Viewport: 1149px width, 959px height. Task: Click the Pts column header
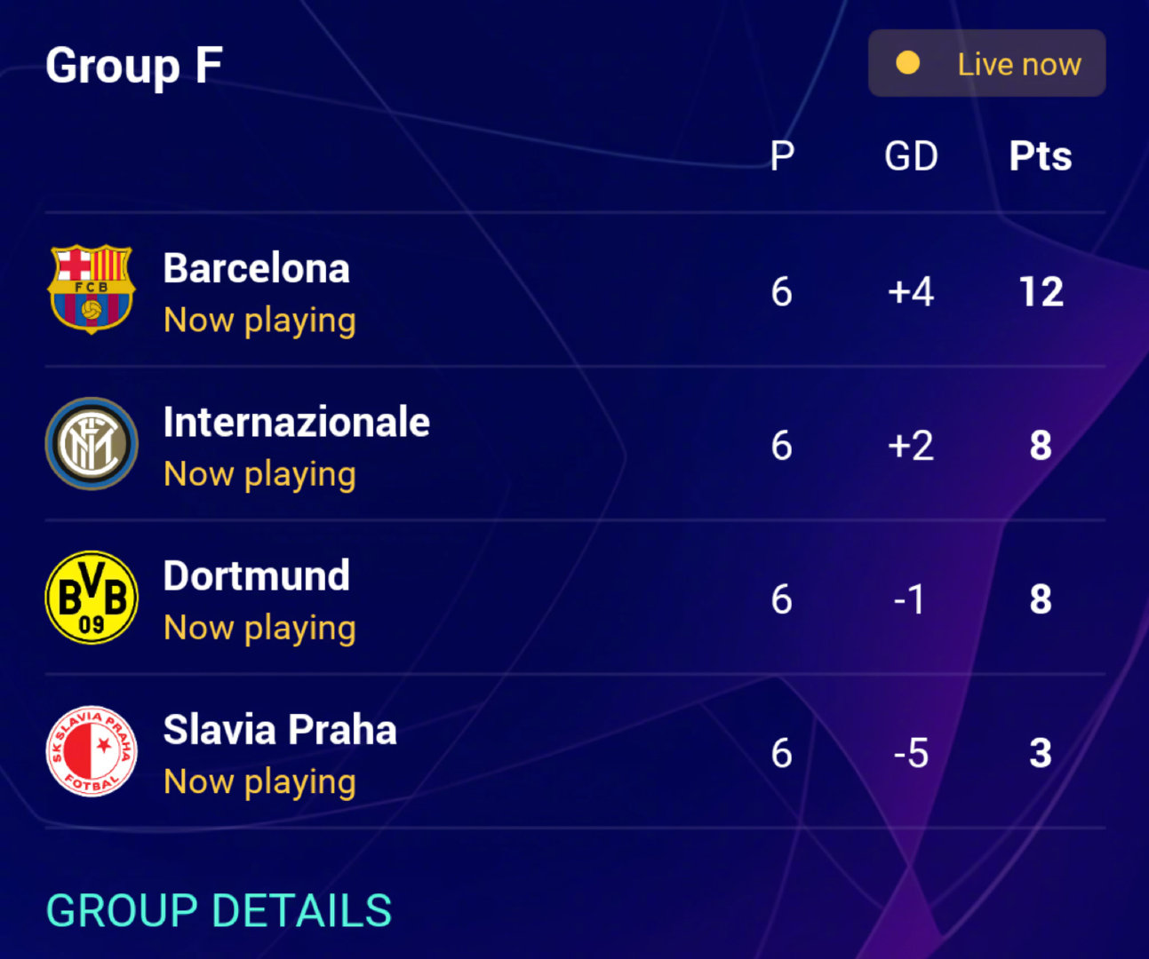click(1040, 156)
